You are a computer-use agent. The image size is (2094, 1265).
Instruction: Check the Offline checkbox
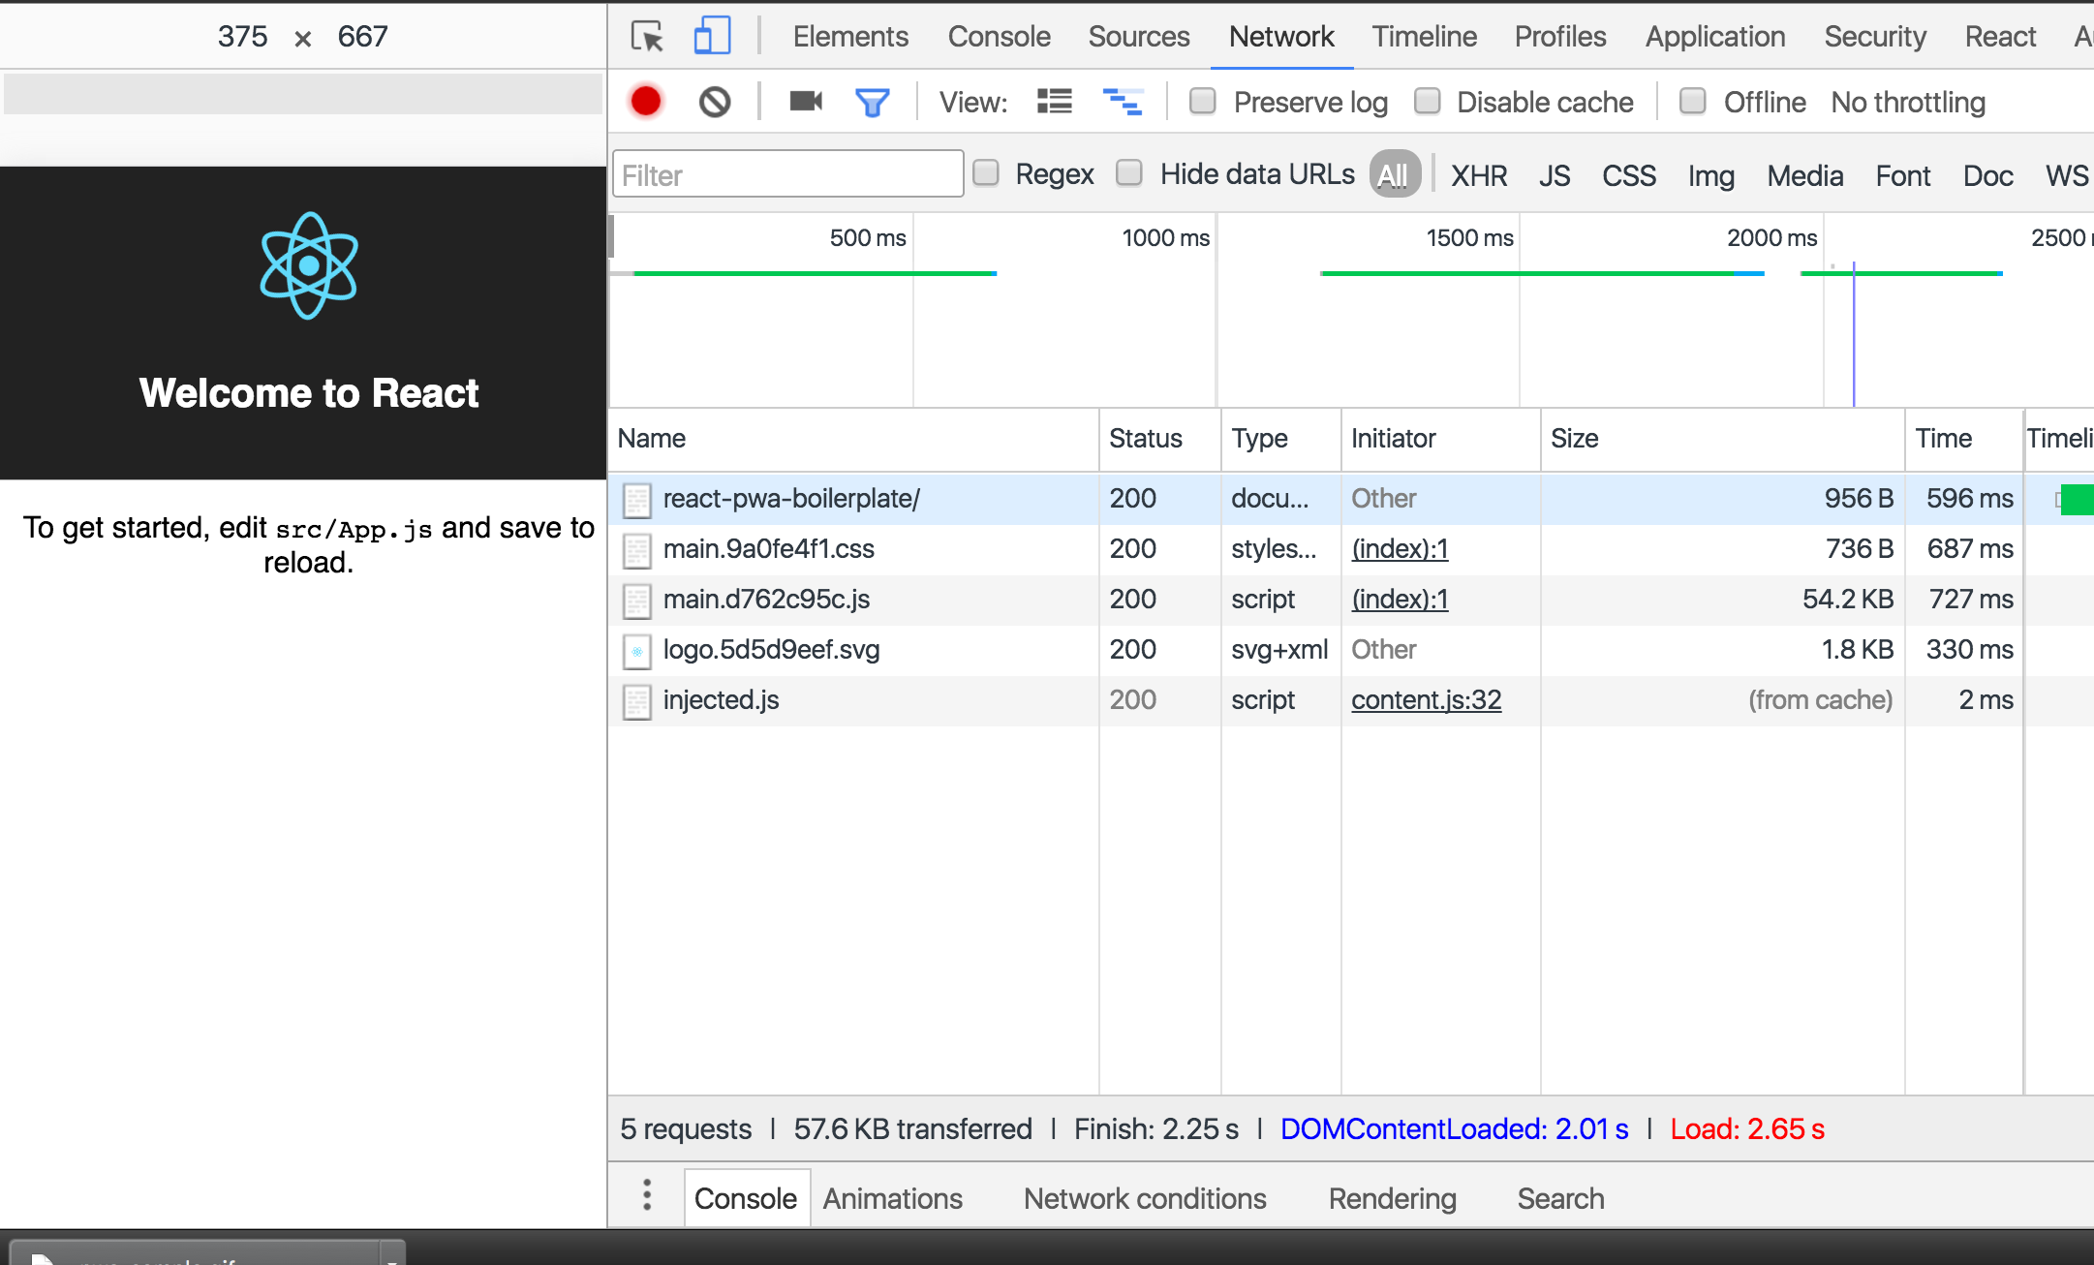[x=1693, y=101]
